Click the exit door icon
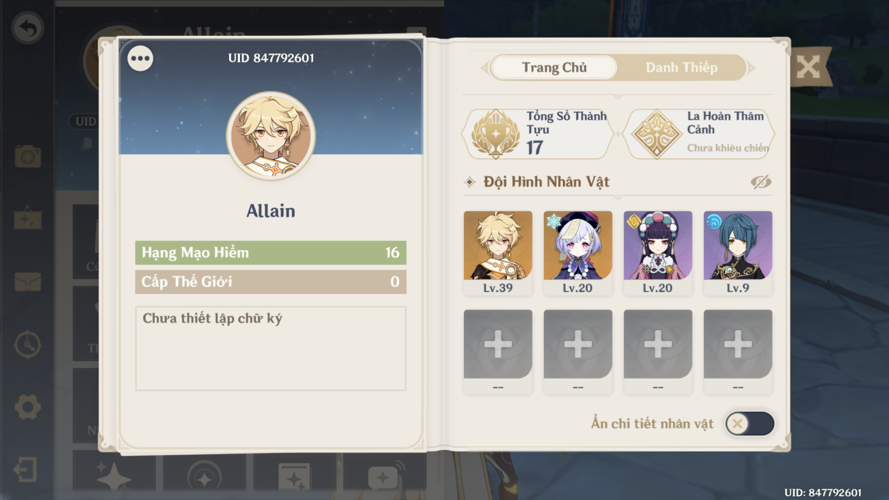The height and width of the screenshot is (500, 889). [25, 469]
